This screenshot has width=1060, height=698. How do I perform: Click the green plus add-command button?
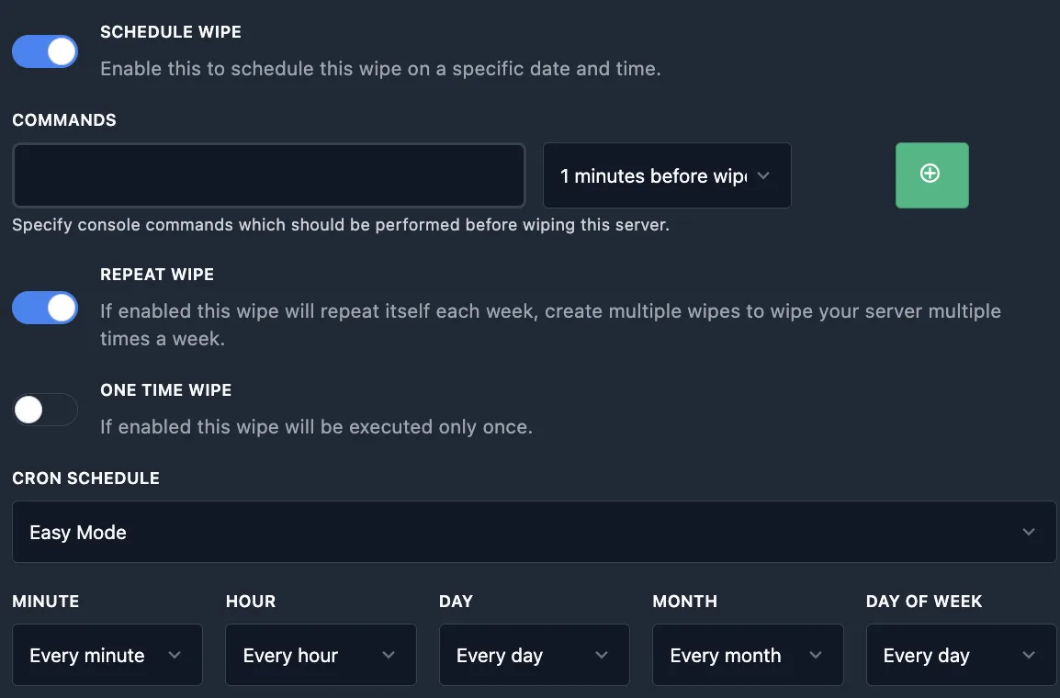click(x=931, y=174)
